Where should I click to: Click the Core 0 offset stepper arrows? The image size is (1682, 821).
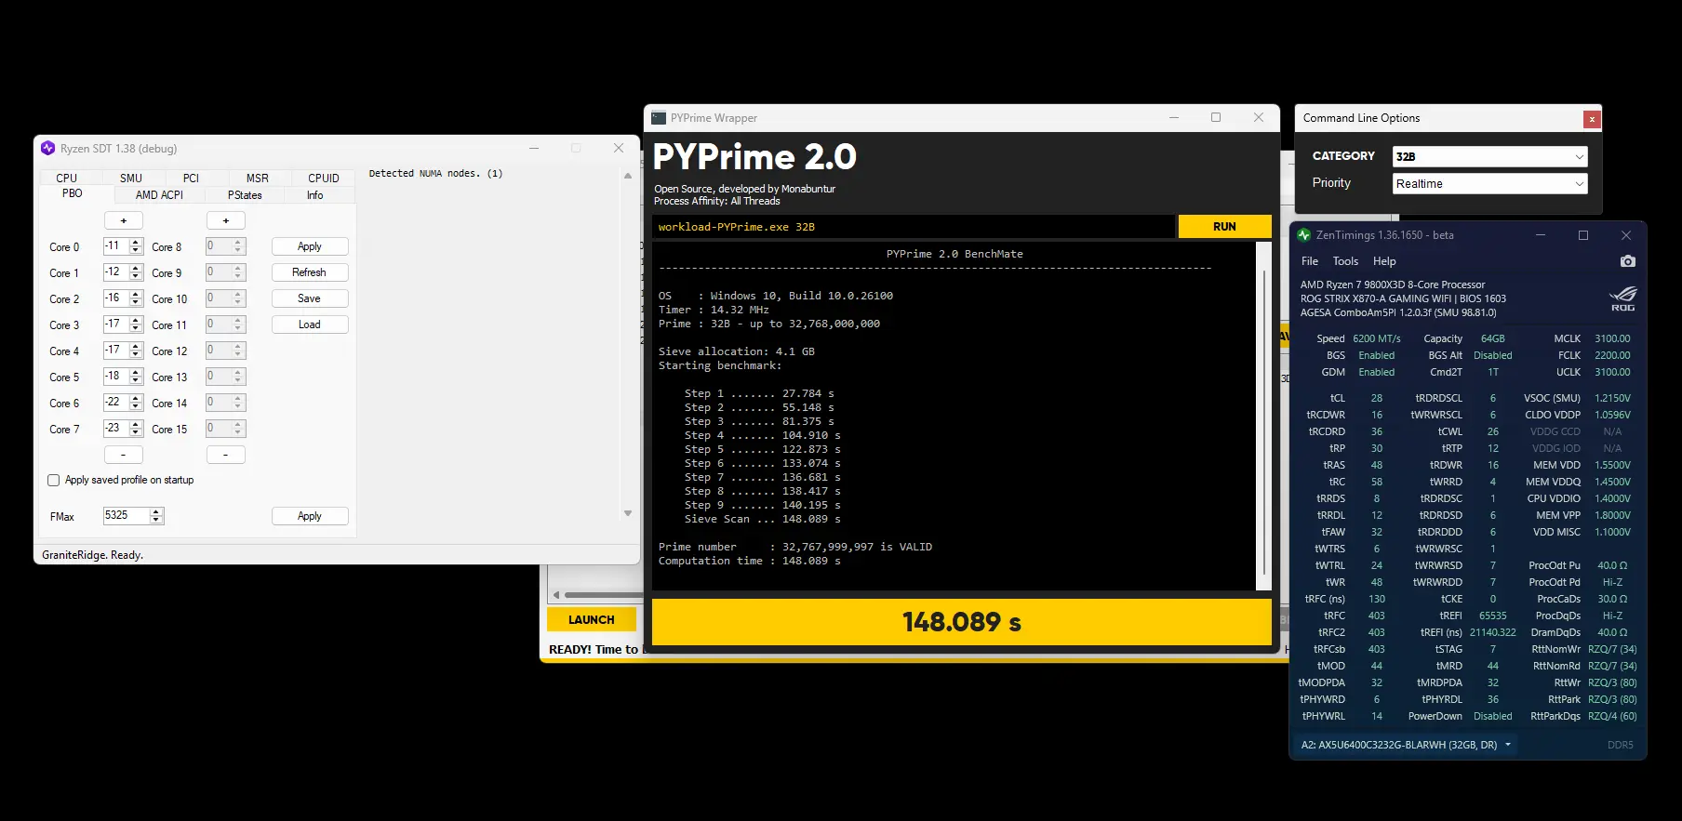[x=136, y=246]
